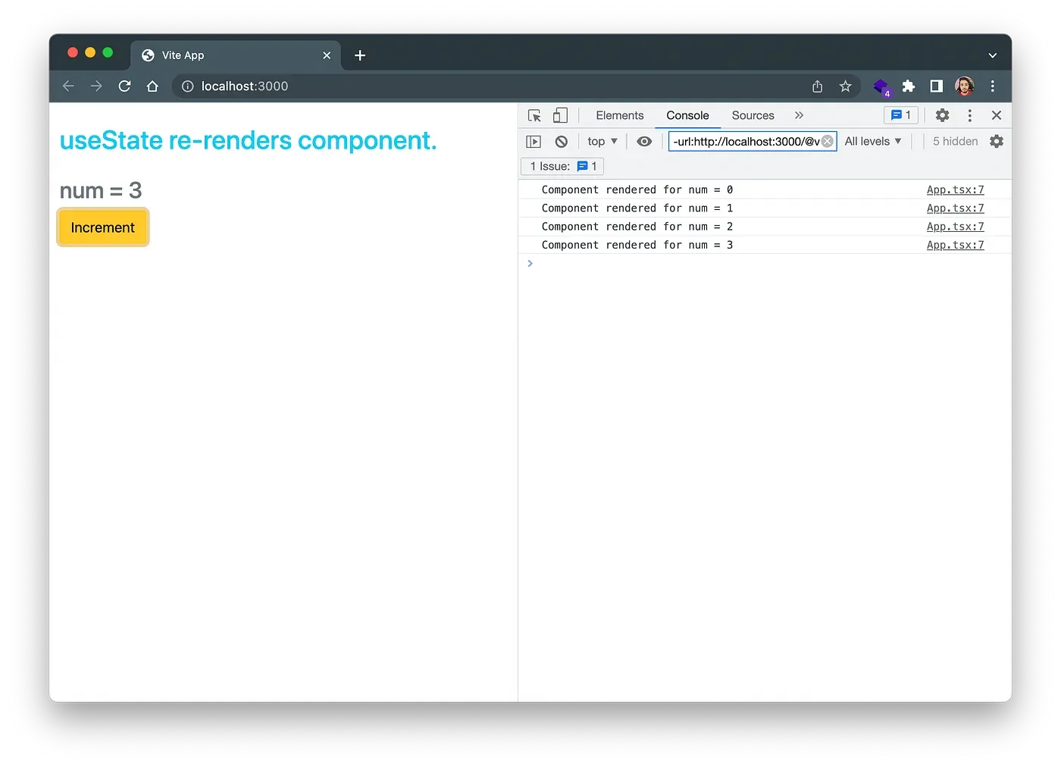The width and height of the screenshot is (1061, 767).
Task: Open App.tsx:7 link for num = 1
Action: [x=955, y=208]
